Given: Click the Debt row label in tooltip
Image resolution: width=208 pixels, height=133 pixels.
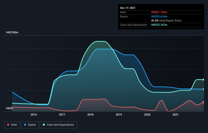Looking at the screenshot, I should point(123,12).
